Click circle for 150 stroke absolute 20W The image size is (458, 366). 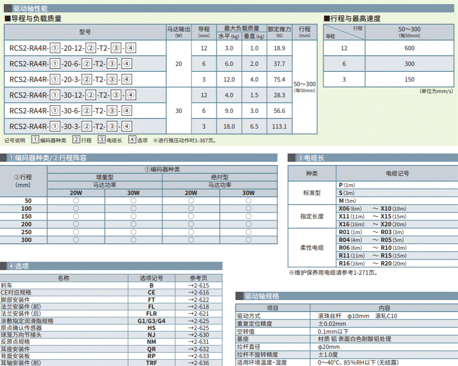tap(191, 216)
